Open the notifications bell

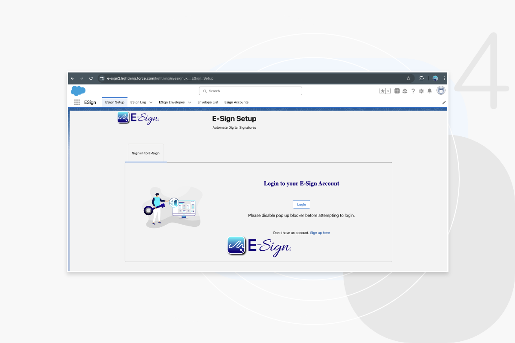point(430,91)
